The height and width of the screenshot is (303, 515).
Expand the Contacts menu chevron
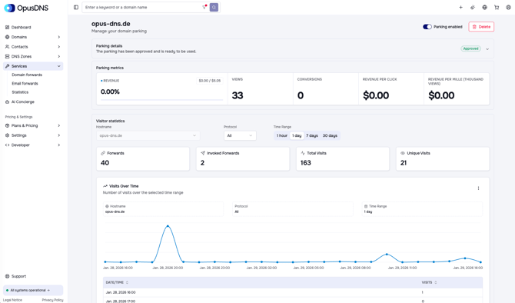click(x=58, y=47)
